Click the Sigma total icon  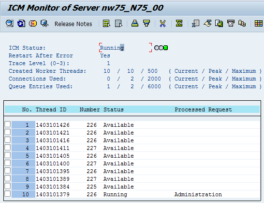pyautogui.click(x=179, y=23)
